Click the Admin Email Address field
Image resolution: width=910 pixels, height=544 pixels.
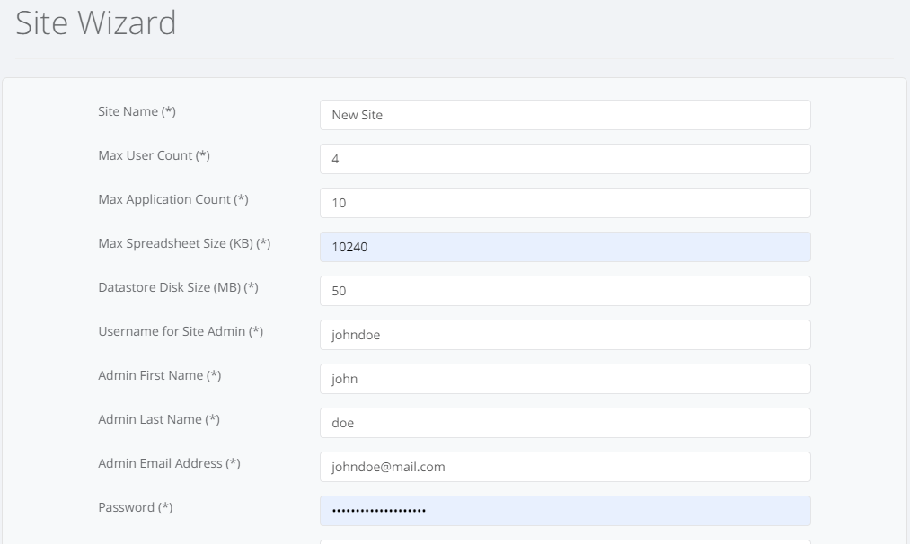point(565,467)
